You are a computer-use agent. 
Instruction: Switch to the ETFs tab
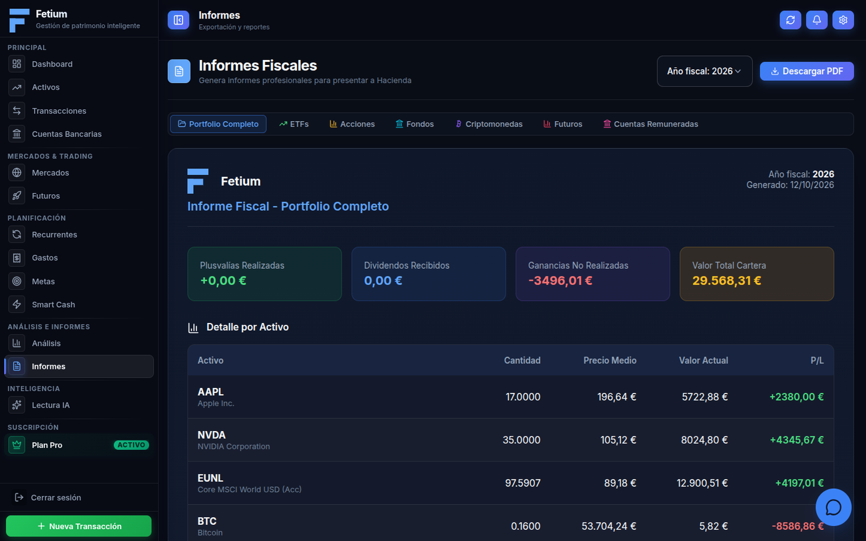point(294,124)
